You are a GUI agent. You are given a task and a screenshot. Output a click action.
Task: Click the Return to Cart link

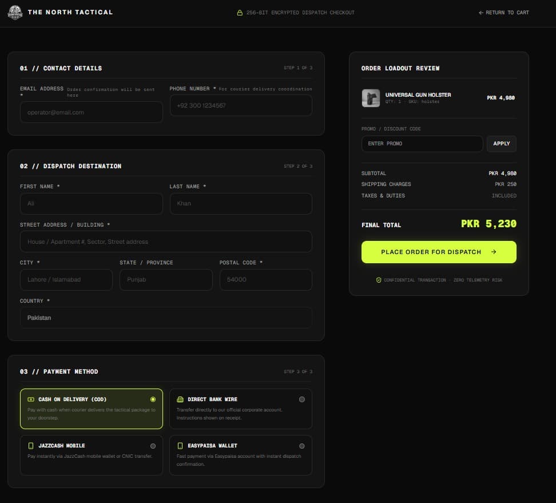coord(504,13)
